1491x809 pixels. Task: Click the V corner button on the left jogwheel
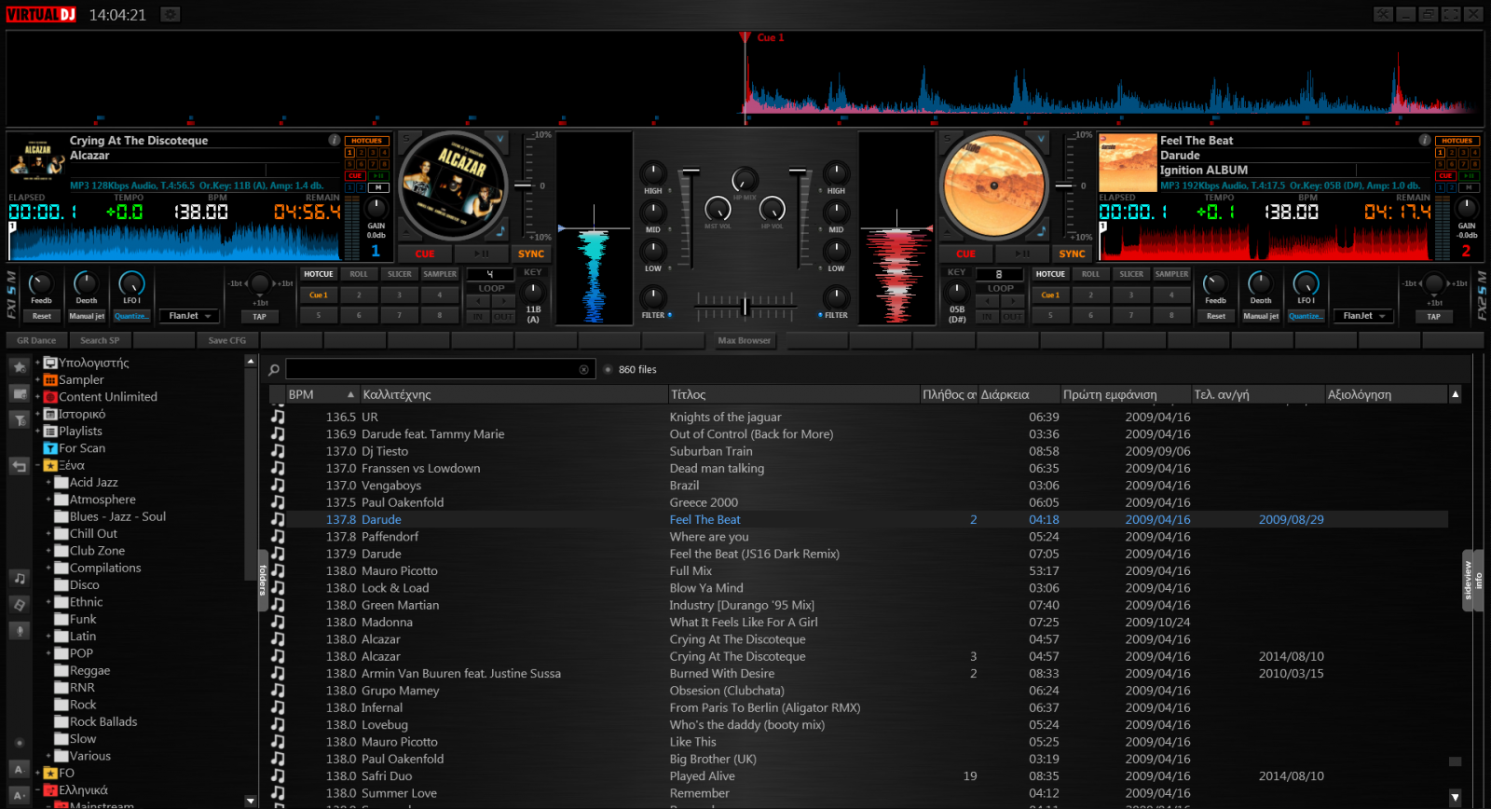[x=499, y=140]
